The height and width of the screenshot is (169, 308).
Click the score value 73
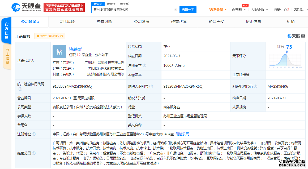289,47
